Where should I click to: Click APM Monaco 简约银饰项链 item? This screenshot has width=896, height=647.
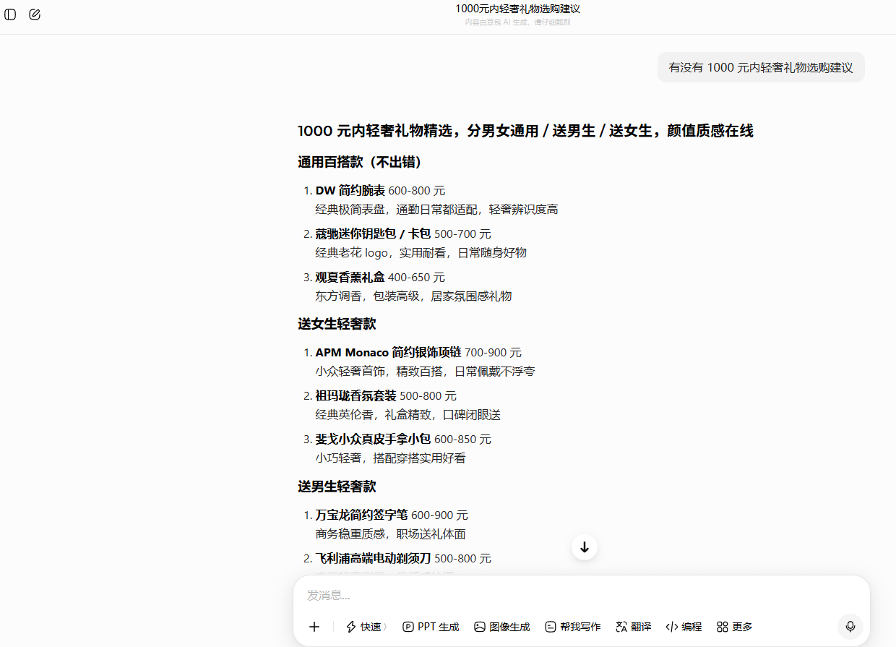(388, 353)
